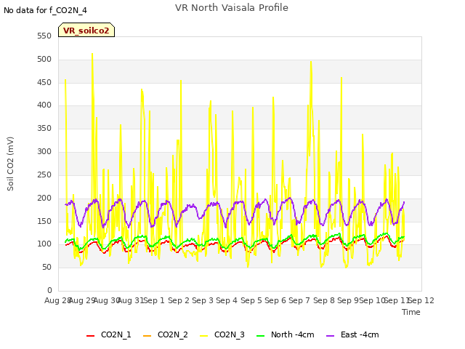Click the 150 y-axis tick label
The height and width of the screenshot is (349, 465).
tap(44, 221)
